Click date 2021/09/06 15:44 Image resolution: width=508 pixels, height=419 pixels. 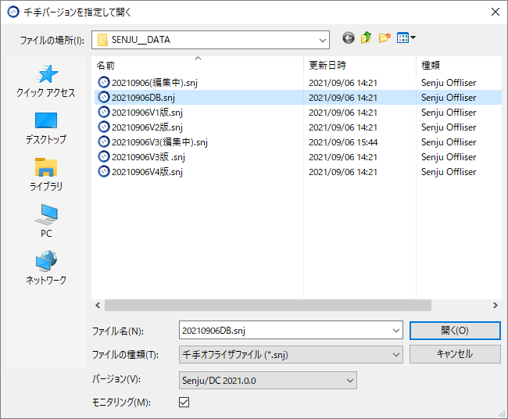tap(343, 142)
